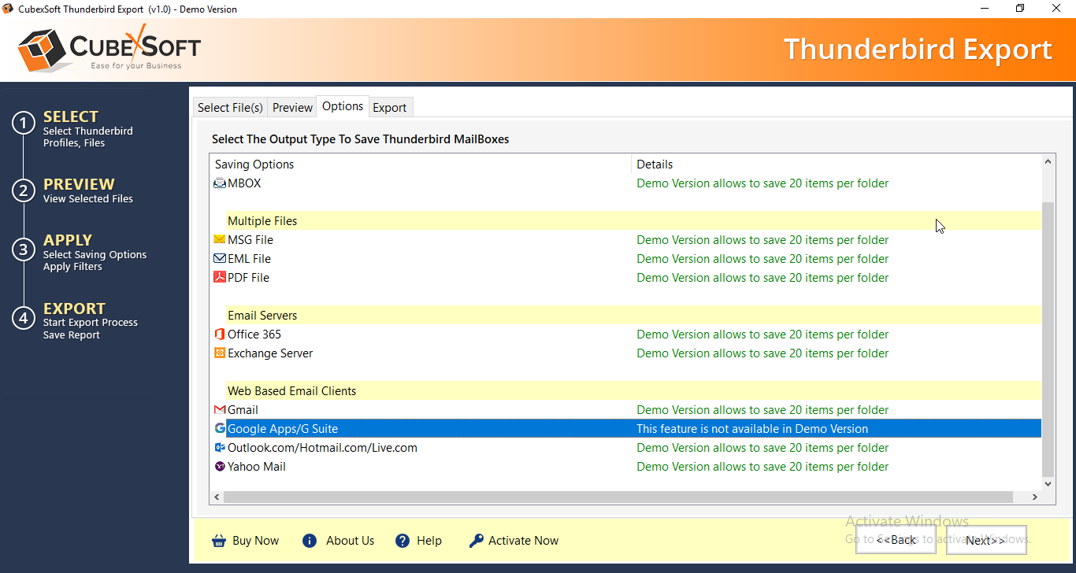Click the Office 365 logo icon
The image size is (1076, 573).
pyautogui.click(x=220, y=334)
